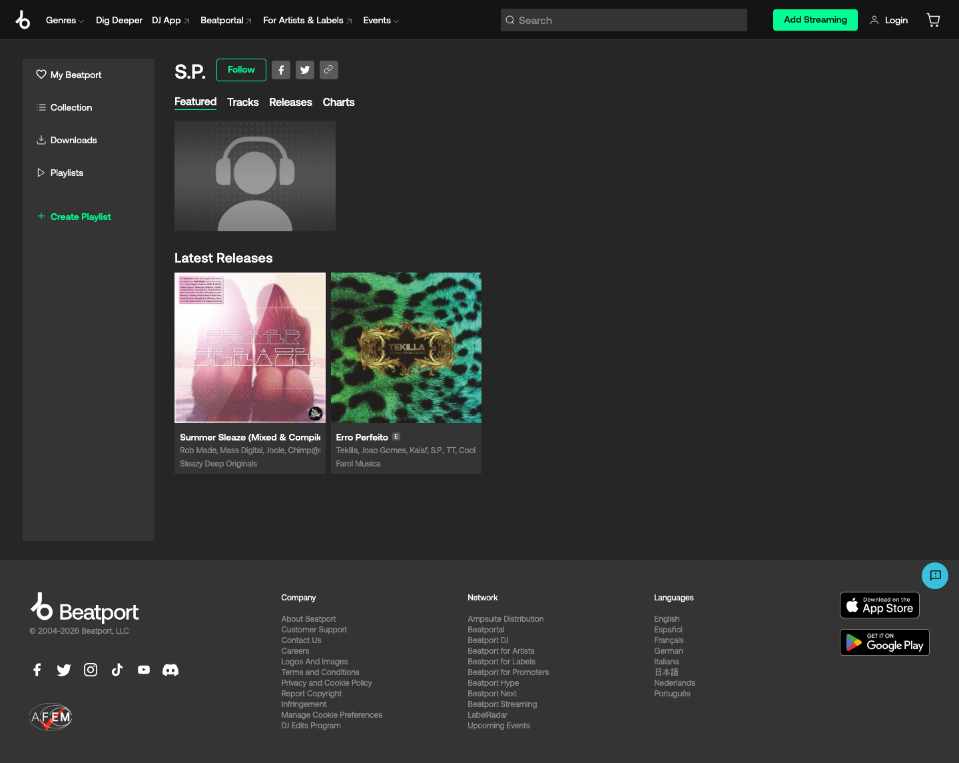Switch to the Releases tab
The width and height of the screenshot is (959, 763).
click(x=290, y=102)
